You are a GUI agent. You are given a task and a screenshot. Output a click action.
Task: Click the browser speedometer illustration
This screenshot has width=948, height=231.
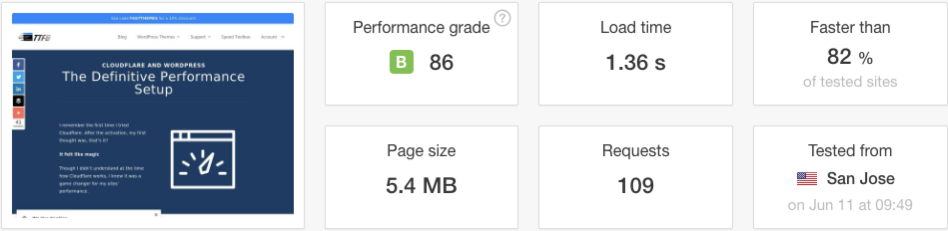[x=202, y=159]
